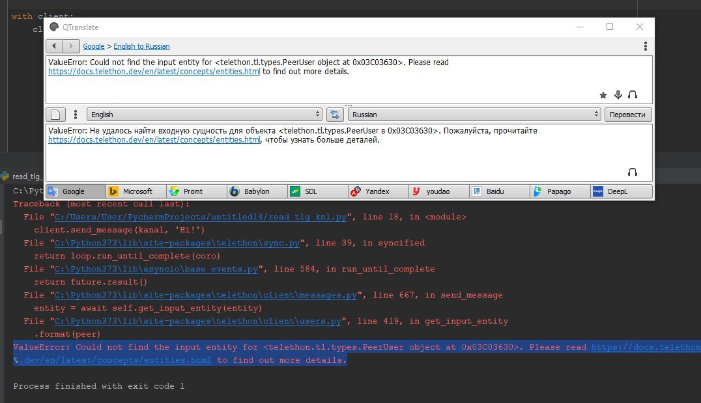Click the 'Traceback (most recent call last):' console line
The width and height of the screenshot is (701, 403).
[102, 204]
